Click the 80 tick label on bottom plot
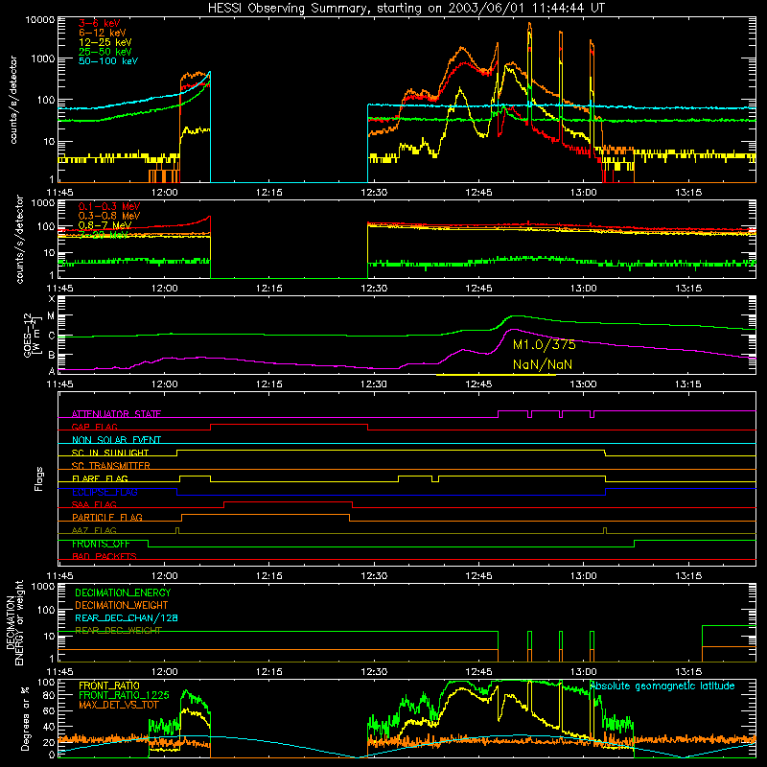Image resolution: width=767 pixels, height=767 pixels. [50, 695]
